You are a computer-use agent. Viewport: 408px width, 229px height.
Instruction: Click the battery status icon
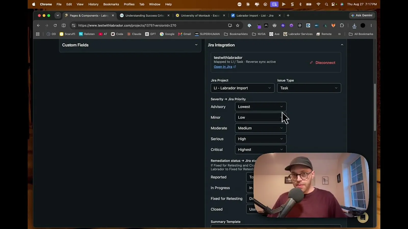pos(309,4)
